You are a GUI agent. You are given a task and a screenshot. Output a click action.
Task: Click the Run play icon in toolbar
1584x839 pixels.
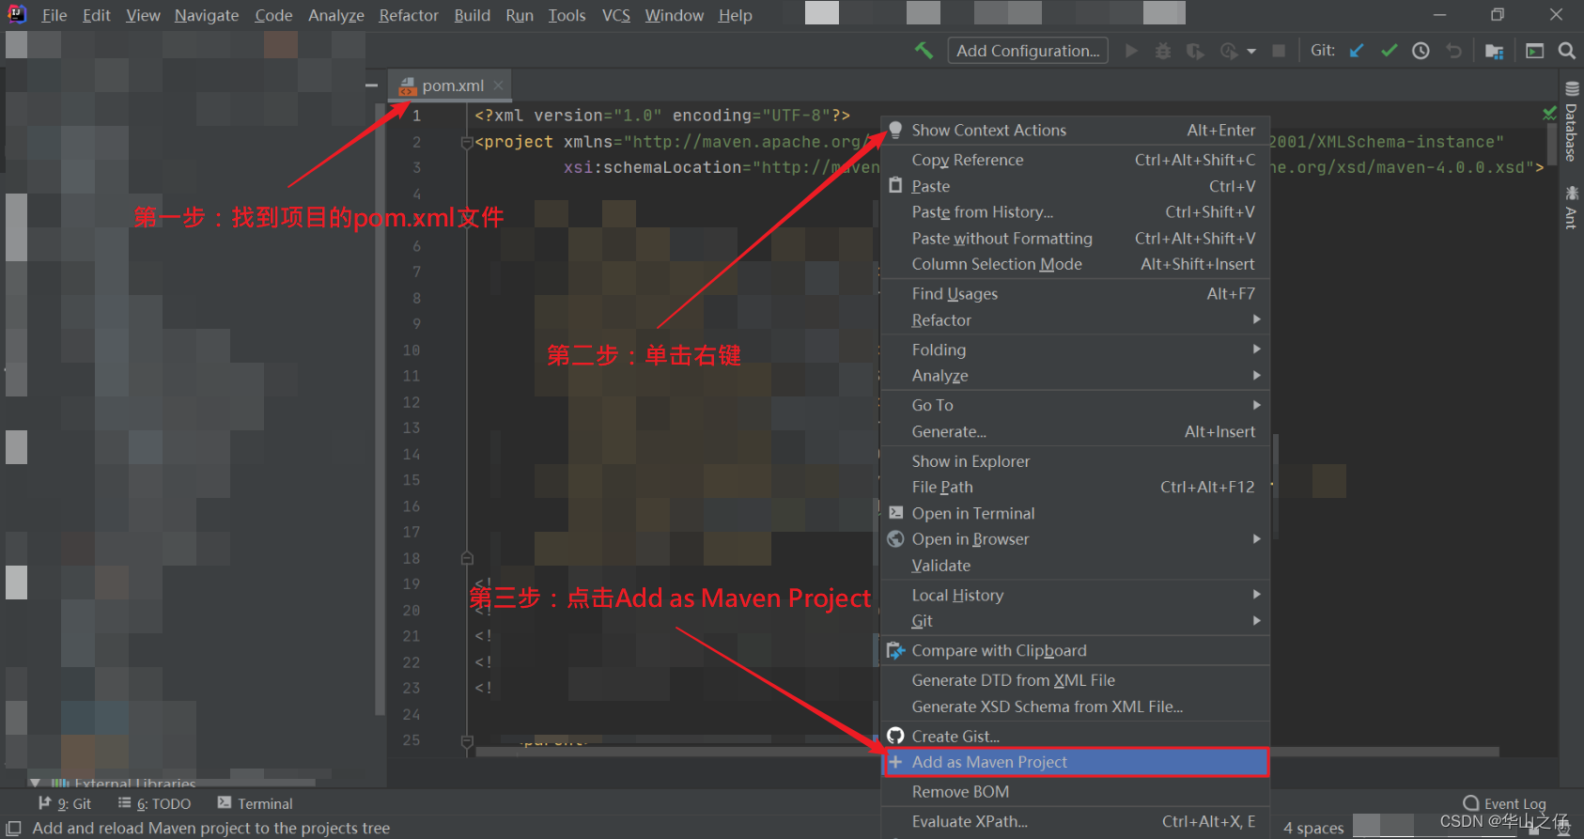click(1131, 51)
